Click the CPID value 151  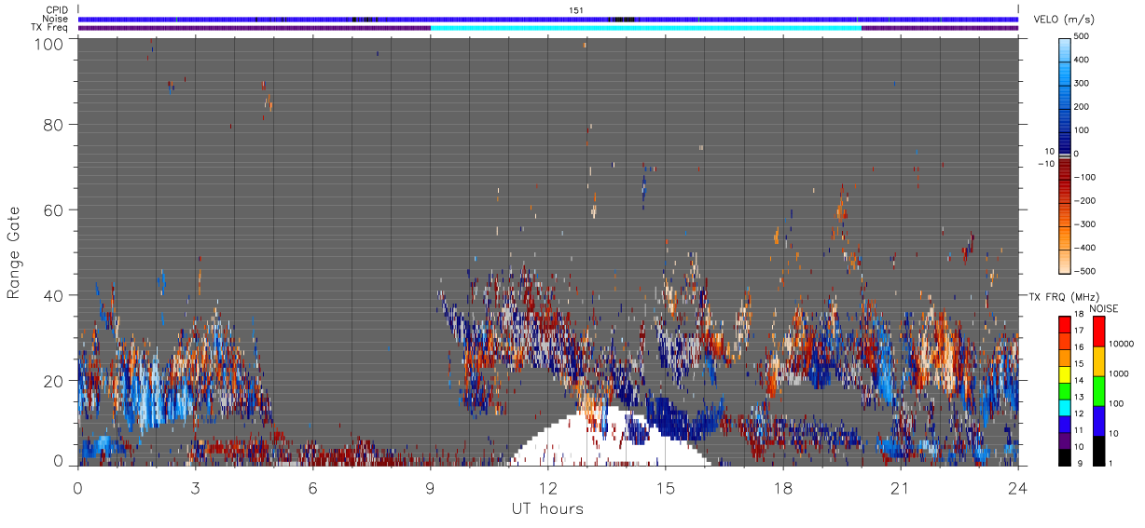tap(576, 10)
